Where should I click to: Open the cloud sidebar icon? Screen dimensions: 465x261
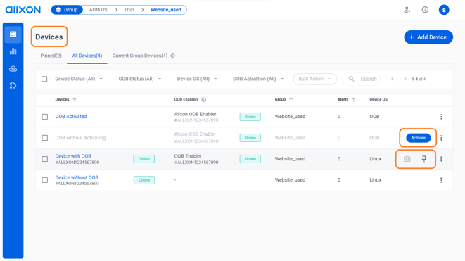pyautogui.click(x=13, y=69)
